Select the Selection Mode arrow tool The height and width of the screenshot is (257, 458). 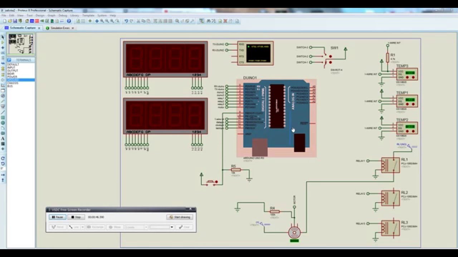(x=3, y=37)
